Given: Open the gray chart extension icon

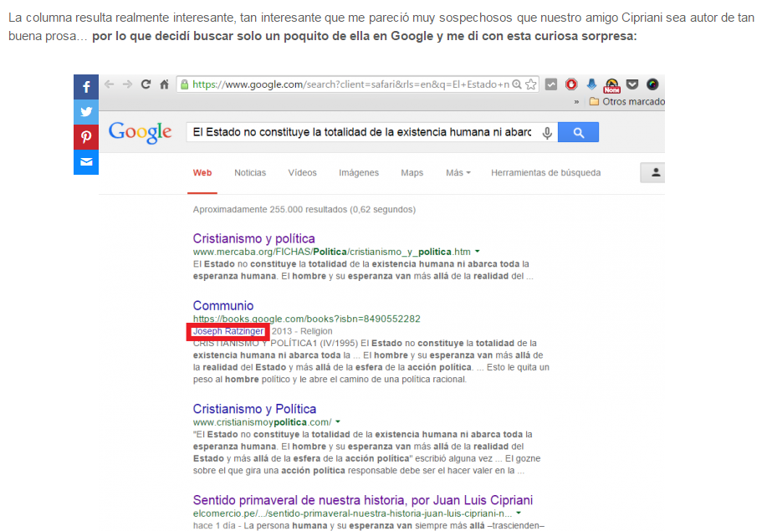Looking at the screenshot, I should pyautogui.click(x=551, y=84).
